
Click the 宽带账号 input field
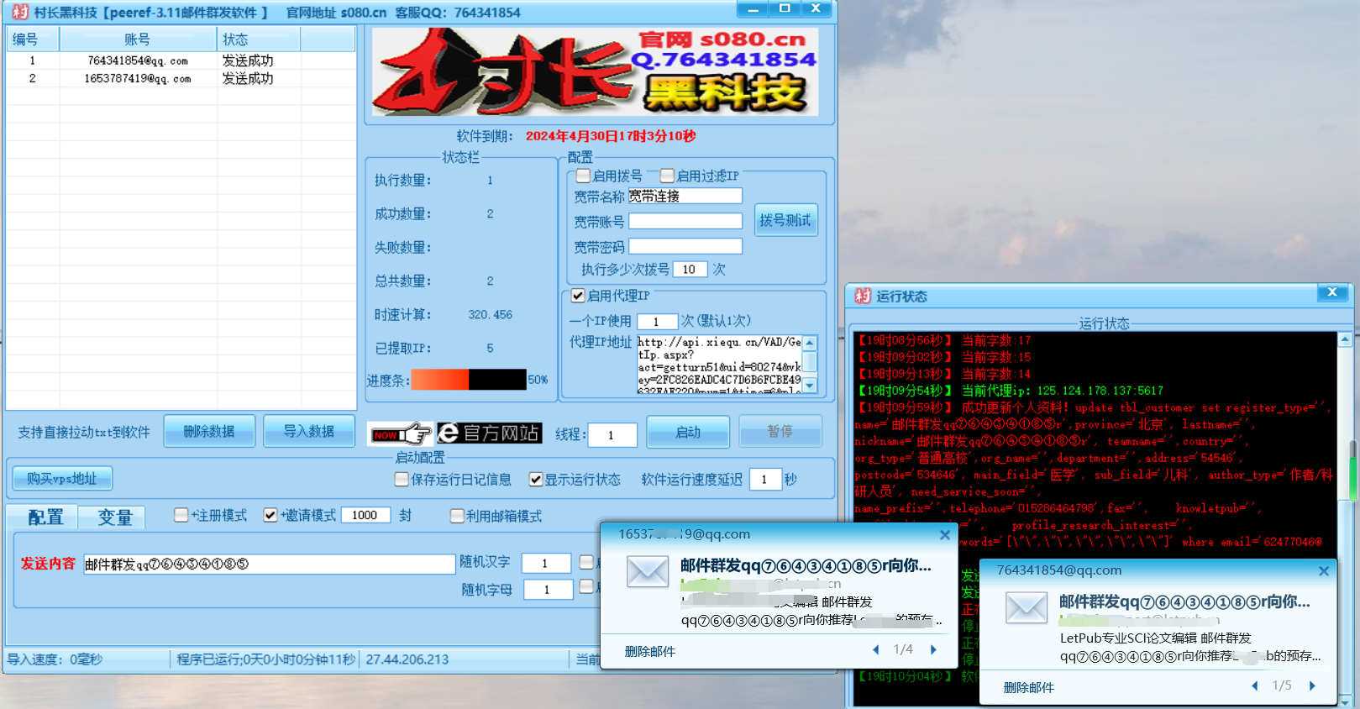click(685, 221)
